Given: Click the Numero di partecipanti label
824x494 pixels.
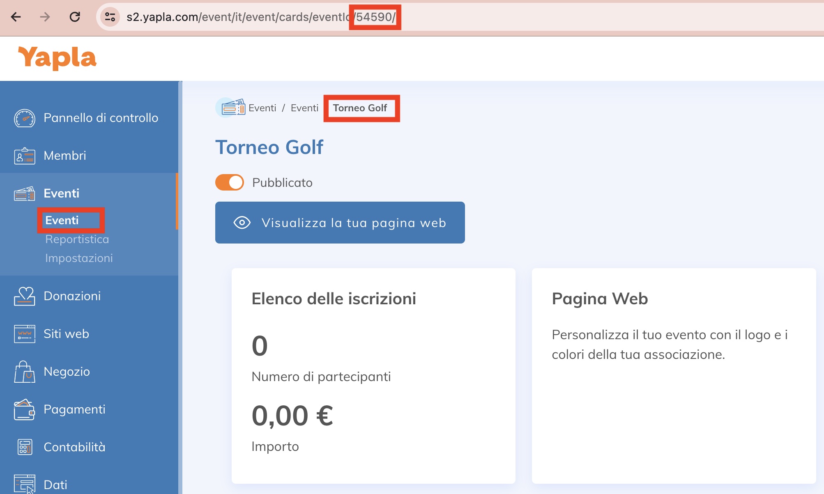Looking at the screenshot, I should pyautogui.click(x=321, y=377).
